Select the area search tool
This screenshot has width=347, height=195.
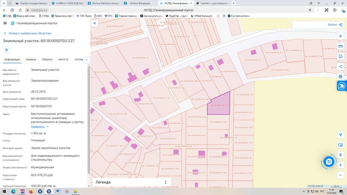click(x=340, y=56)
